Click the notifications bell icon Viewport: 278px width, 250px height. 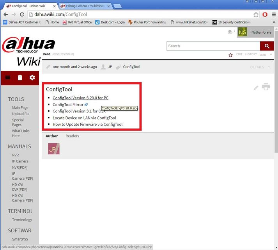click(230, 32)
